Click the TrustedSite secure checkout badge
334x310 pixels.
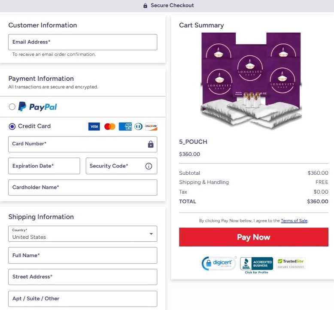(291, 263)
